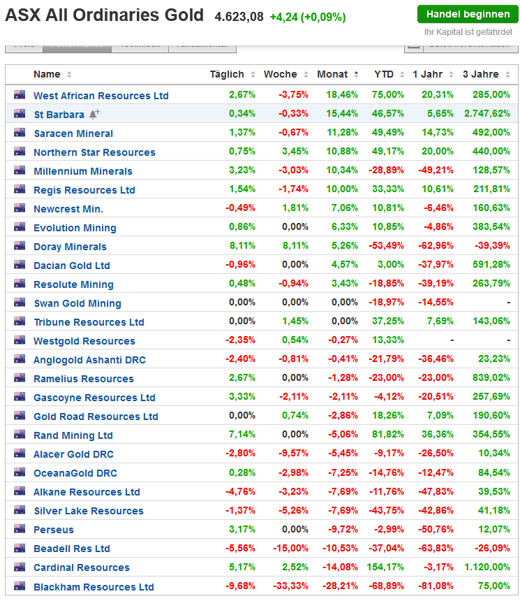Screen dimensions: 520x601
Task: Open Gascoyne Resources Ltd link
Action: point(95,398)
